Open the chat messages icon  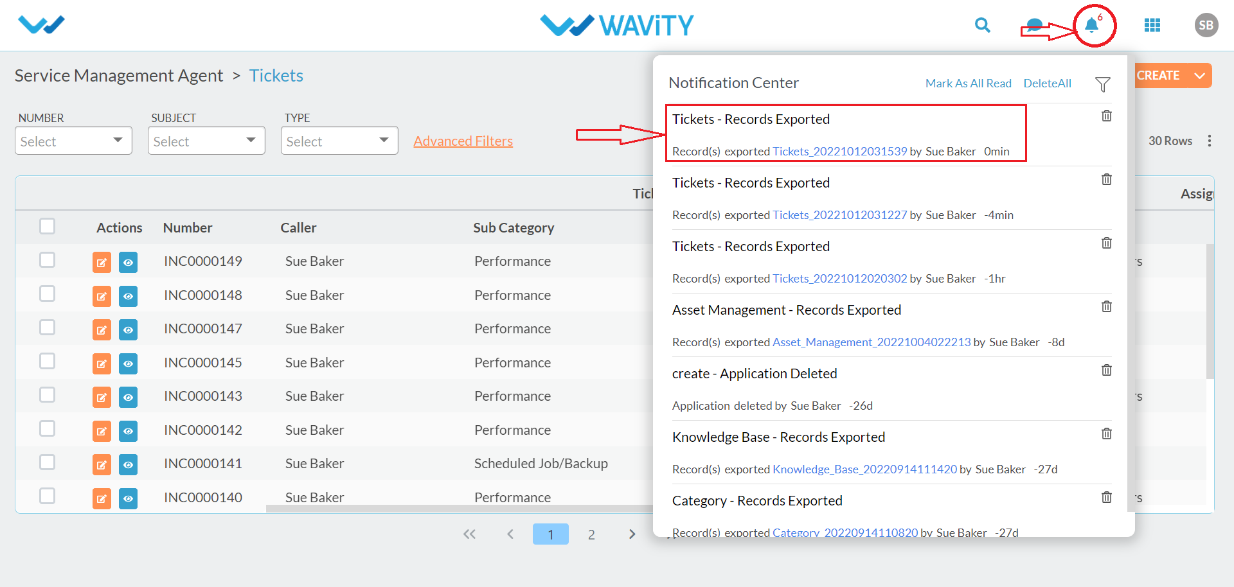1034,26
